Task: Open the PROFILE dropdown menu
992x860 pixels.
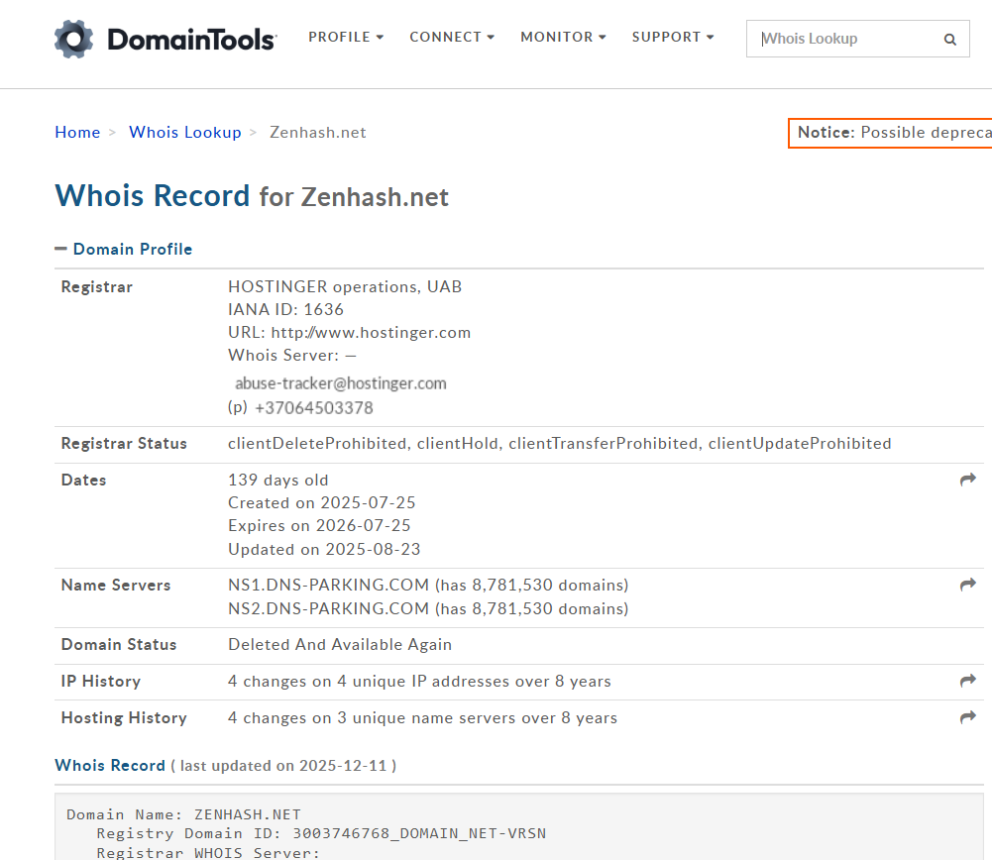Action: pos(345,38)
